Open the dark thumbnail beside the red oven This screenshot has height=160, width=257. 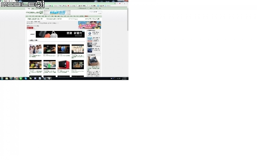click(78, 65)
